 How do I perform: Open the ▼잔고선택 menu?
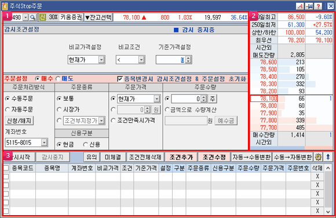click(x=98, y=17)
